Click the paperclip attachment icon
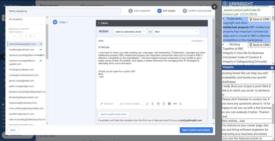275x141 pixels. point(153,104)
